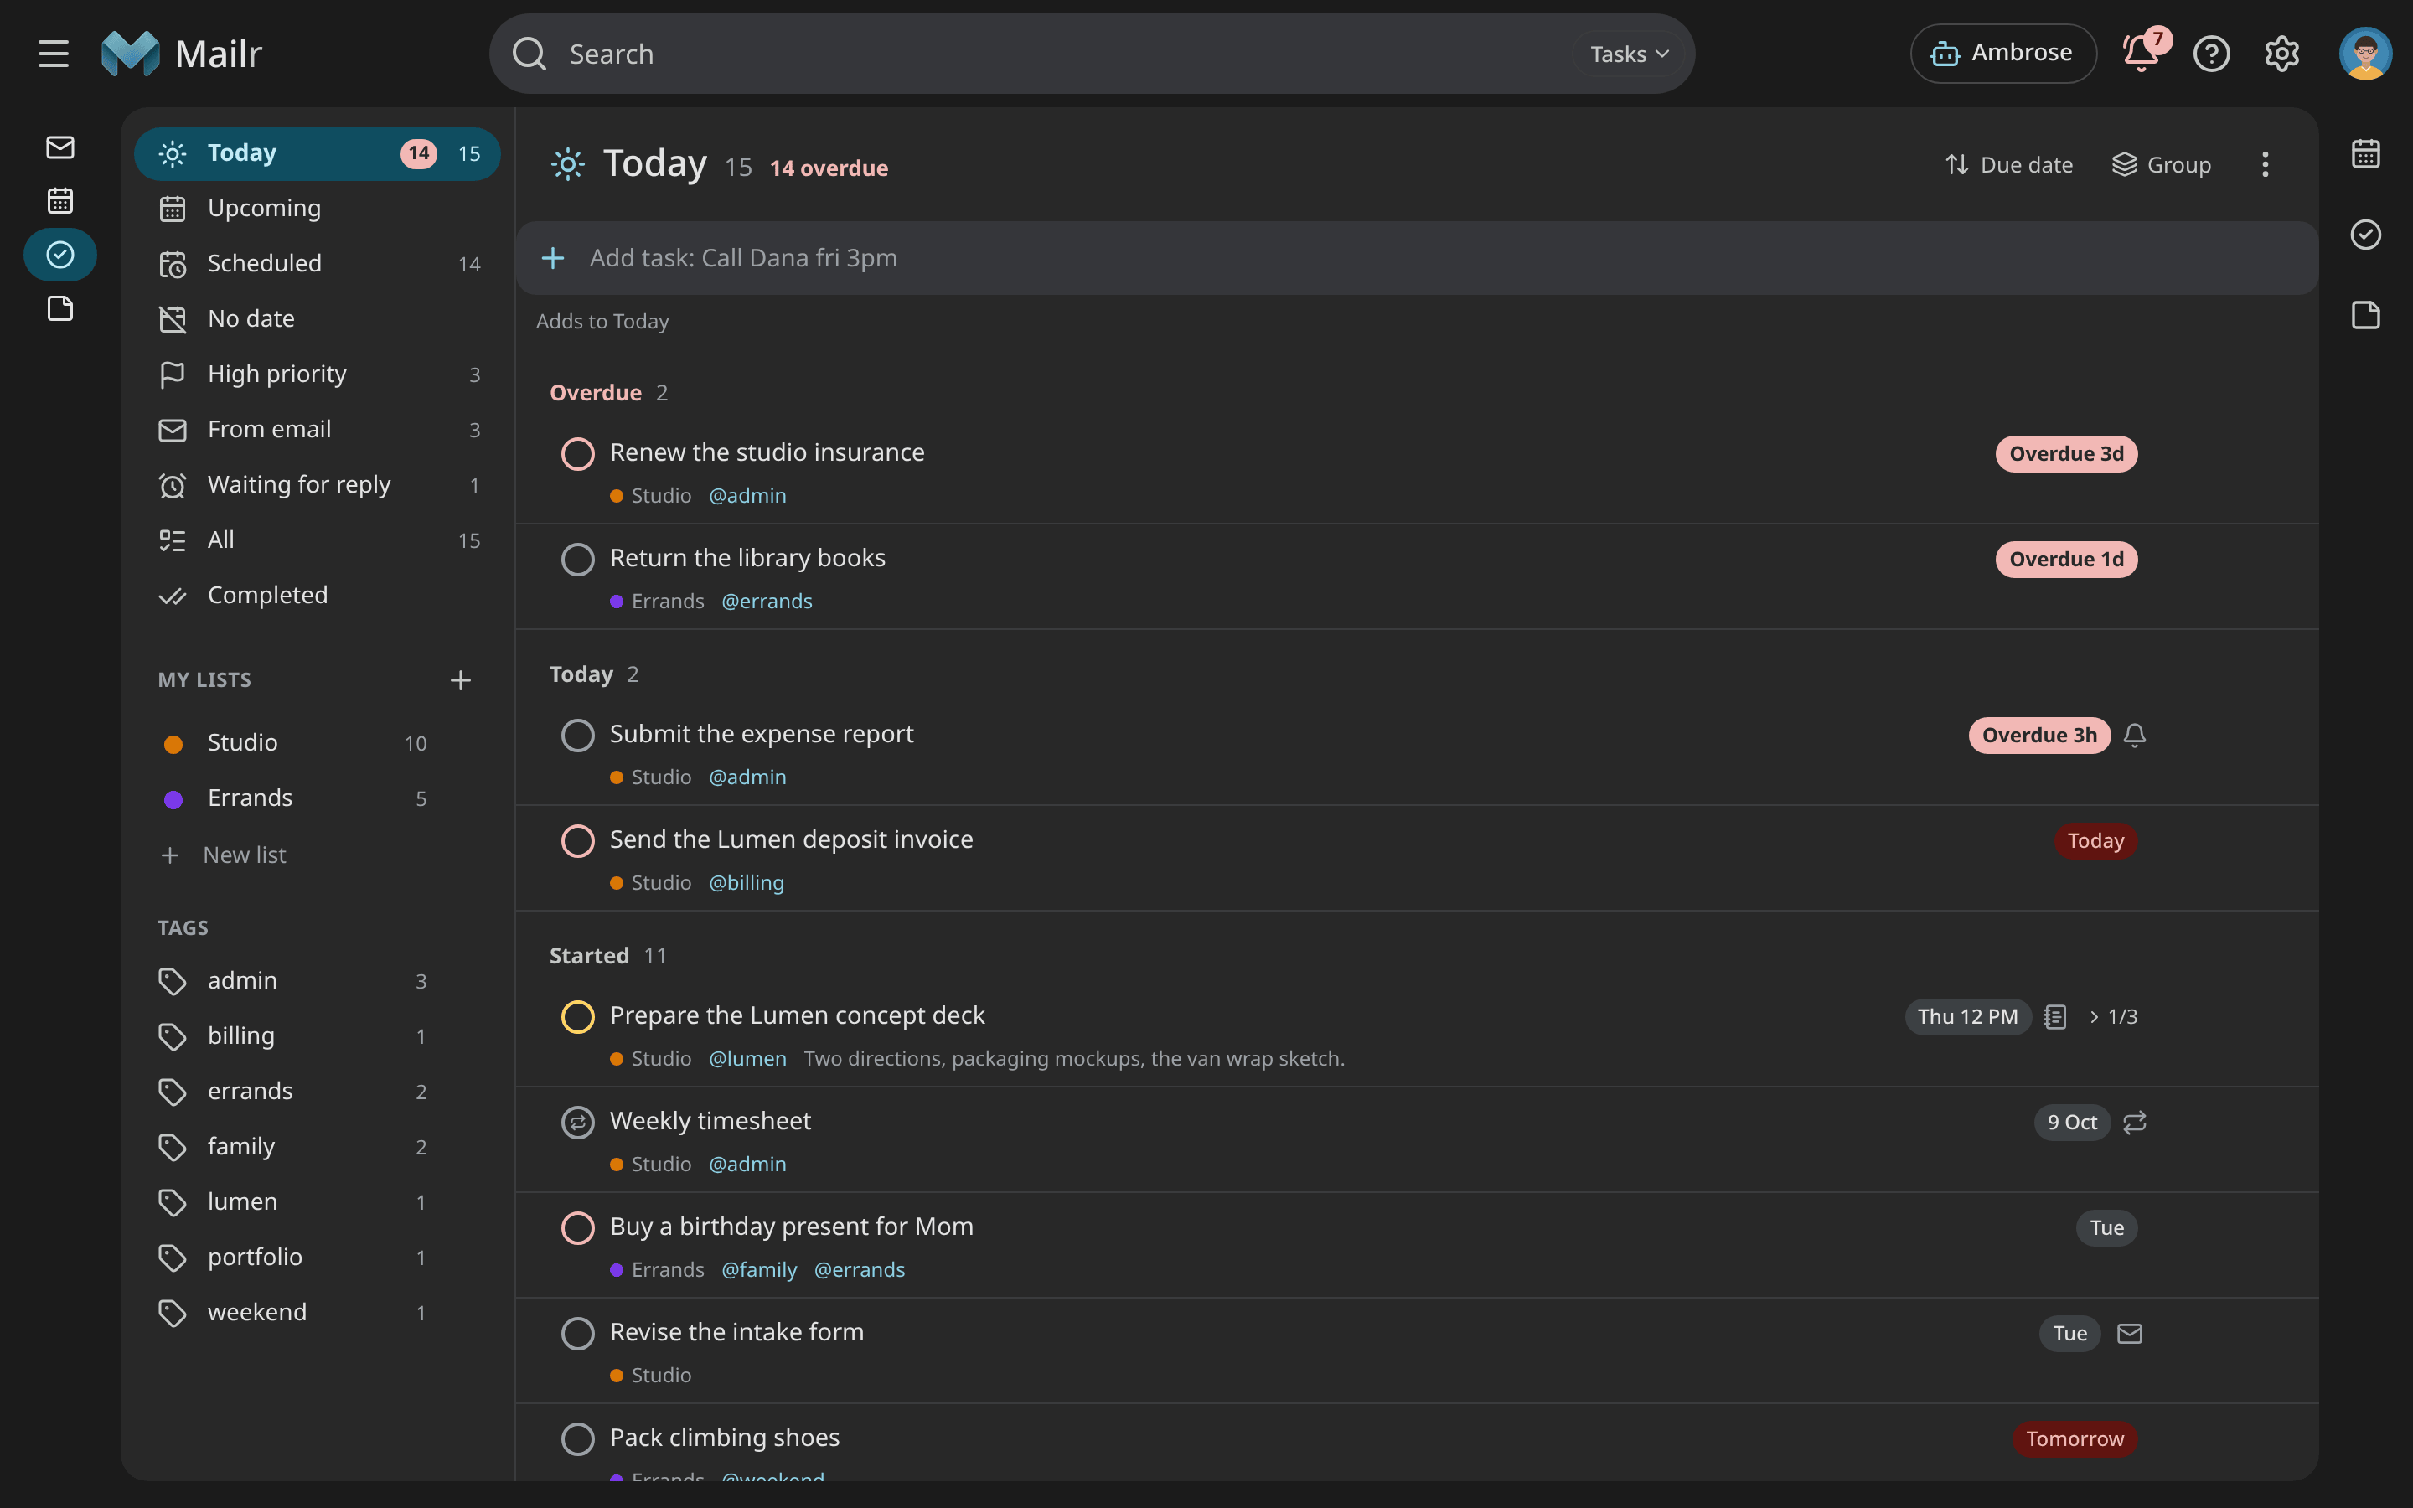Screen dimensions: 2413x1508
Task: Collapse the Started section header
Action: click(x=607, y=955)
